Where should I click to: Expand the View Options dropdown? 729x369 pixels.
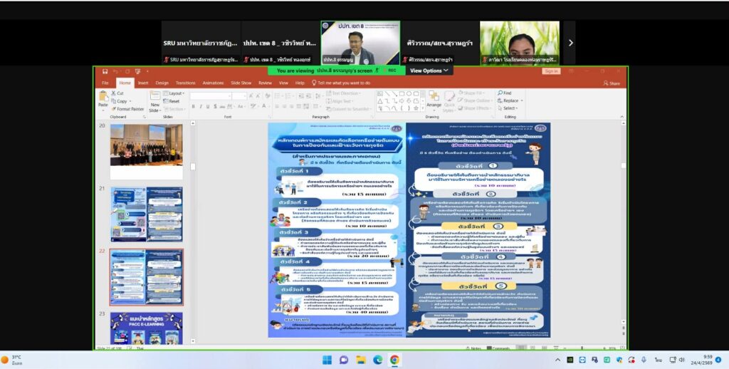[x=429, y=71]
